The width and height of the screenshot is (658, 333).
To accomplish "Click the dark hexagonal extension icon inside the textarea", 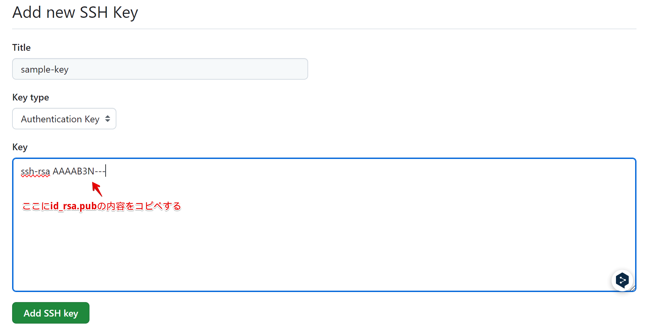I will 622,281.
